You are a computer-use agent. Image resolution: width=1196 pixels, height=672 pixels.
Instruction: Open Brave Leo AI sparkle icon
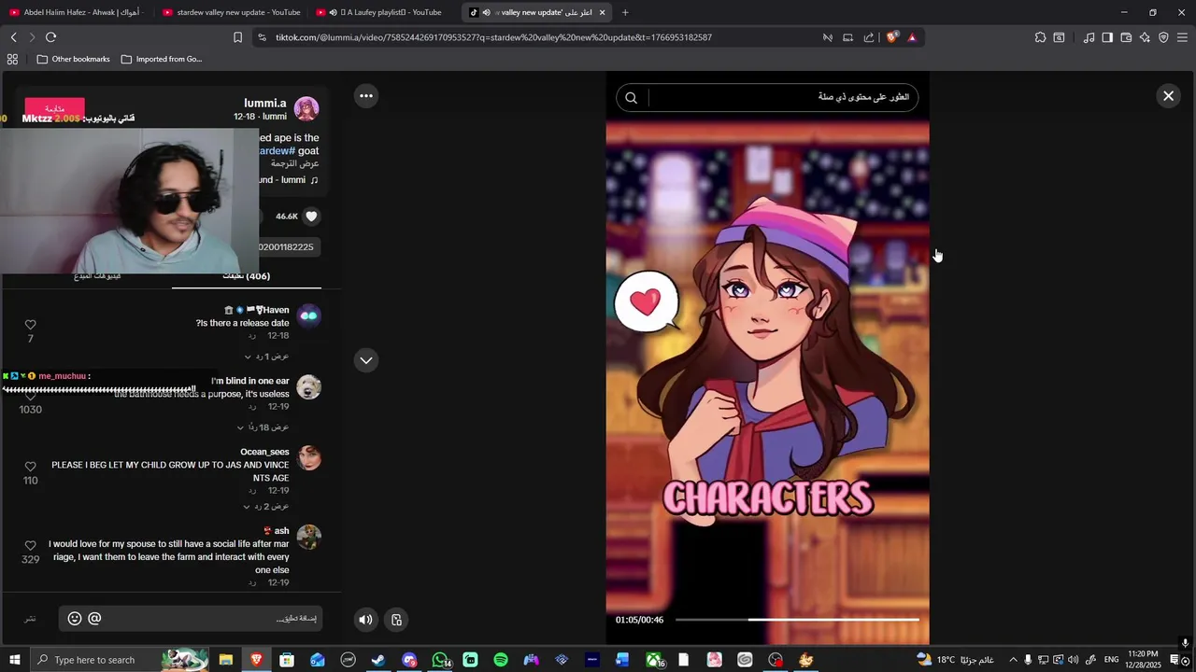1145,37
